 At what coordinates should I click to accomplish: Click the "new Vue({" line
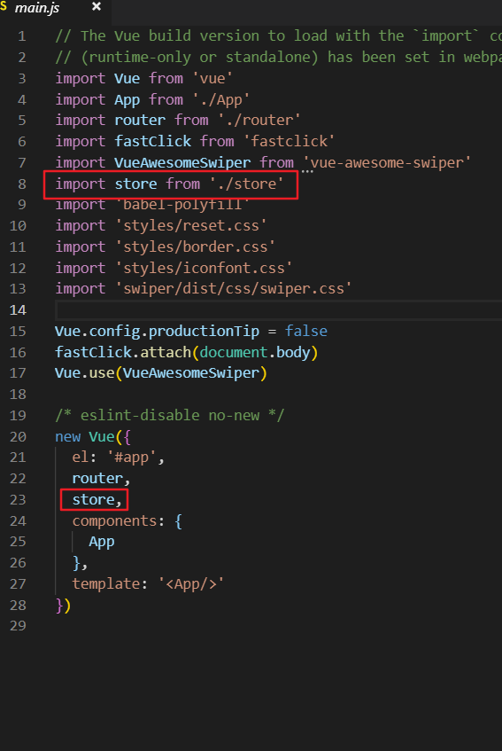(93, 437)
